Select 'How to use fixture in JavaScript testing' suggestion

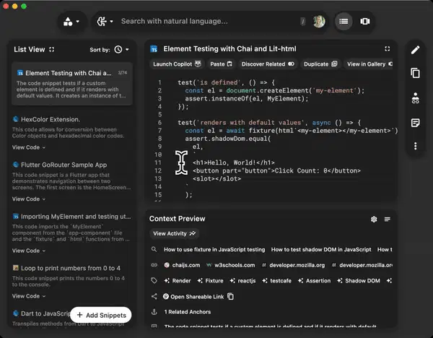pos(214,250)
